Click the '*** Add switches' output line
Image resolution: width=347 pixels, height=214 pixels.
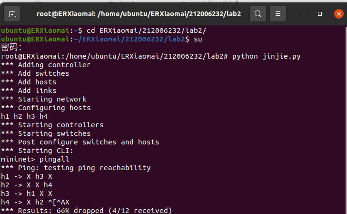pyautogui.click(x=35, y=73)
